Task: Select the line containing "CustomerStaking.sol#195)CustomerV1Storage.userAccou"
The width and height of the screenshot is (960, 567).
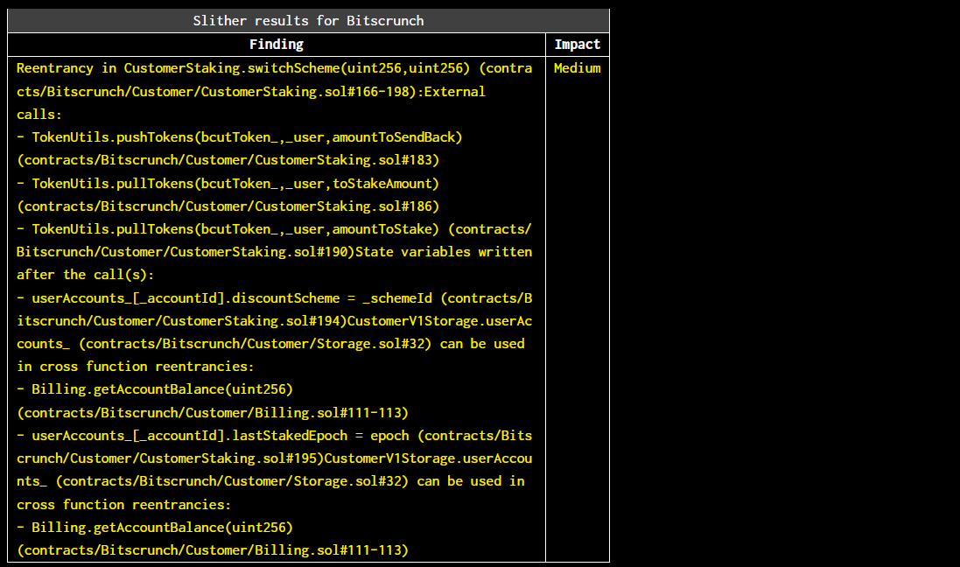Action: [274, 458]
